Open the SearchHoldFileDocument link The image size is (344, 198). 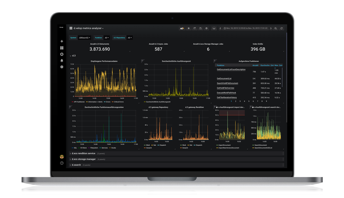point(227,83)
